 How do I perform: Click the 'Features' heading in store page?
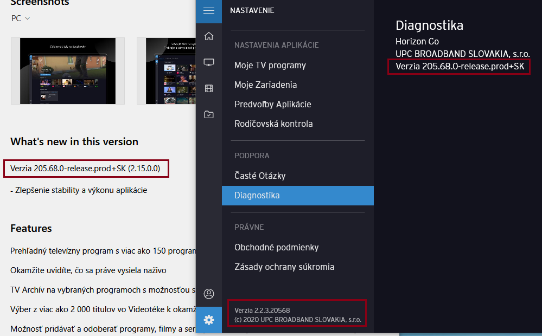(x=31, y=228)
